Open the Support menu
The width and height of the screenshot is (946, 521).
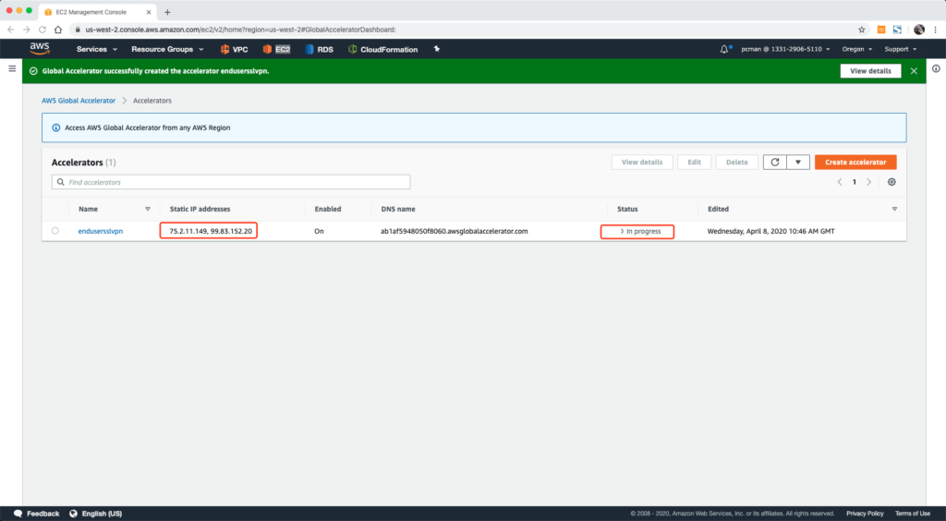(901, 49)
